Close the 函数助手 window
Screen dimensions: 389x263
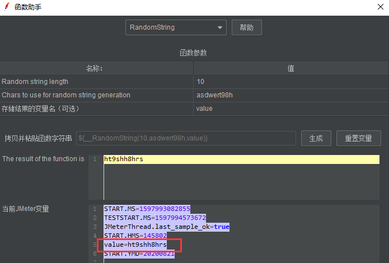(381, 7)
